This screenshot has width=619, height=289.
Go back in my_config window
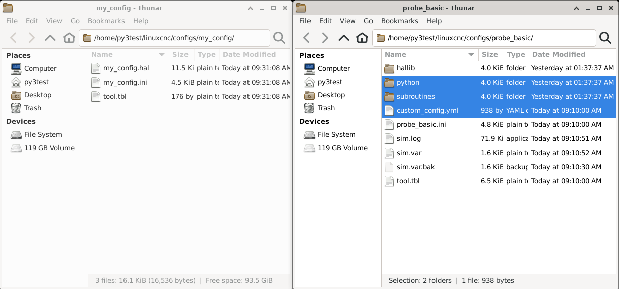point(14,38)
